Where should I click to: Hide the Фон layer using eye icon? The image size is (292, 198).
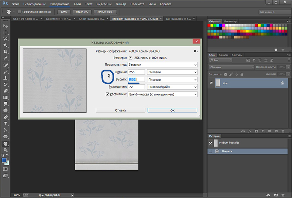tap(211, 83)
